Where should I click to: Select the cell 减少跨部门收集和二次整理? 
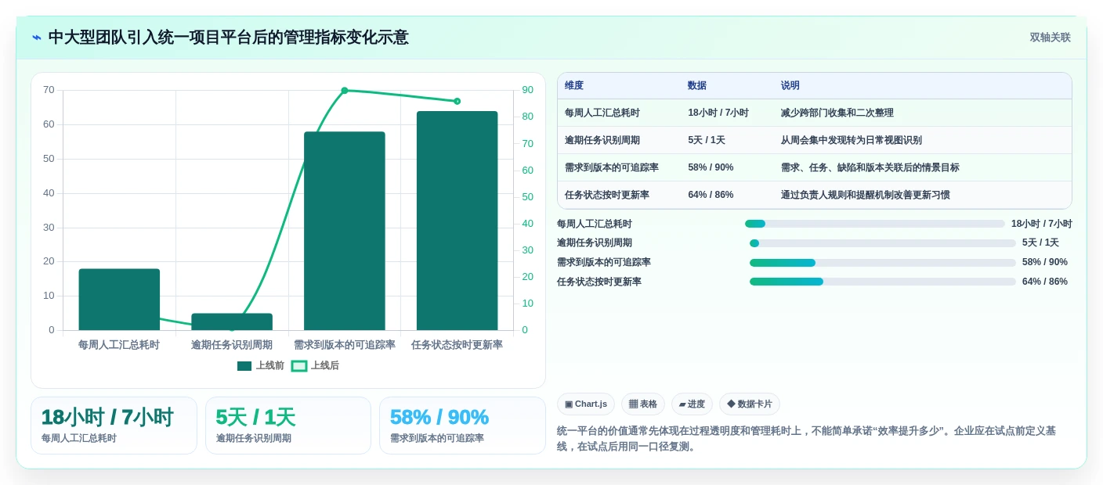point(837,113)
